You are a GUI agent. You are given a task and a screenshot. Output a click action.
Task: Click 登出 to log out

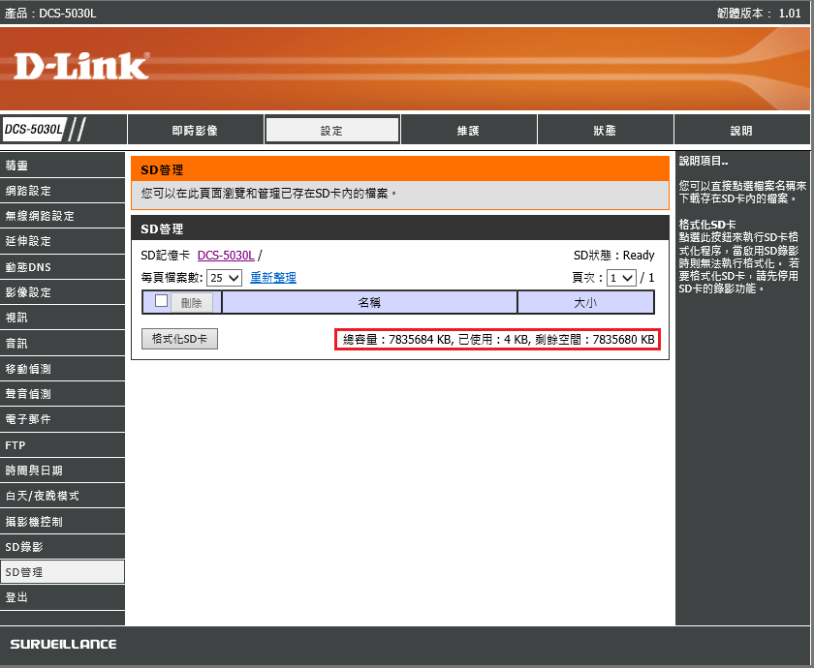[62, 597]
